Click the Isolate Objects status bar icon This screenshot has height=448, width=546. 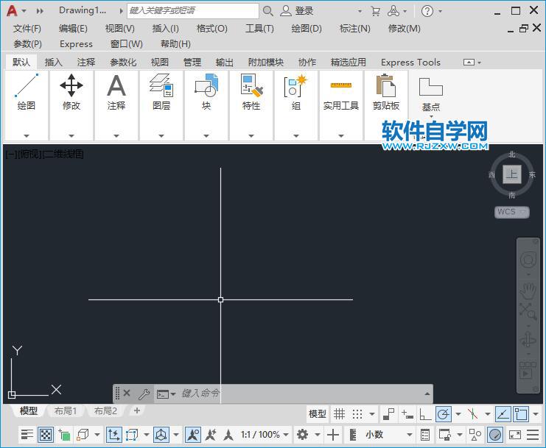[x=475, y=435]
